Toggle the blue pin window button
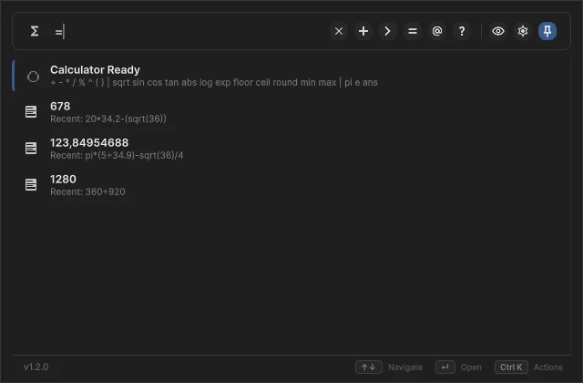This screenshot has height=383, width=583. [x=547, y=31]
